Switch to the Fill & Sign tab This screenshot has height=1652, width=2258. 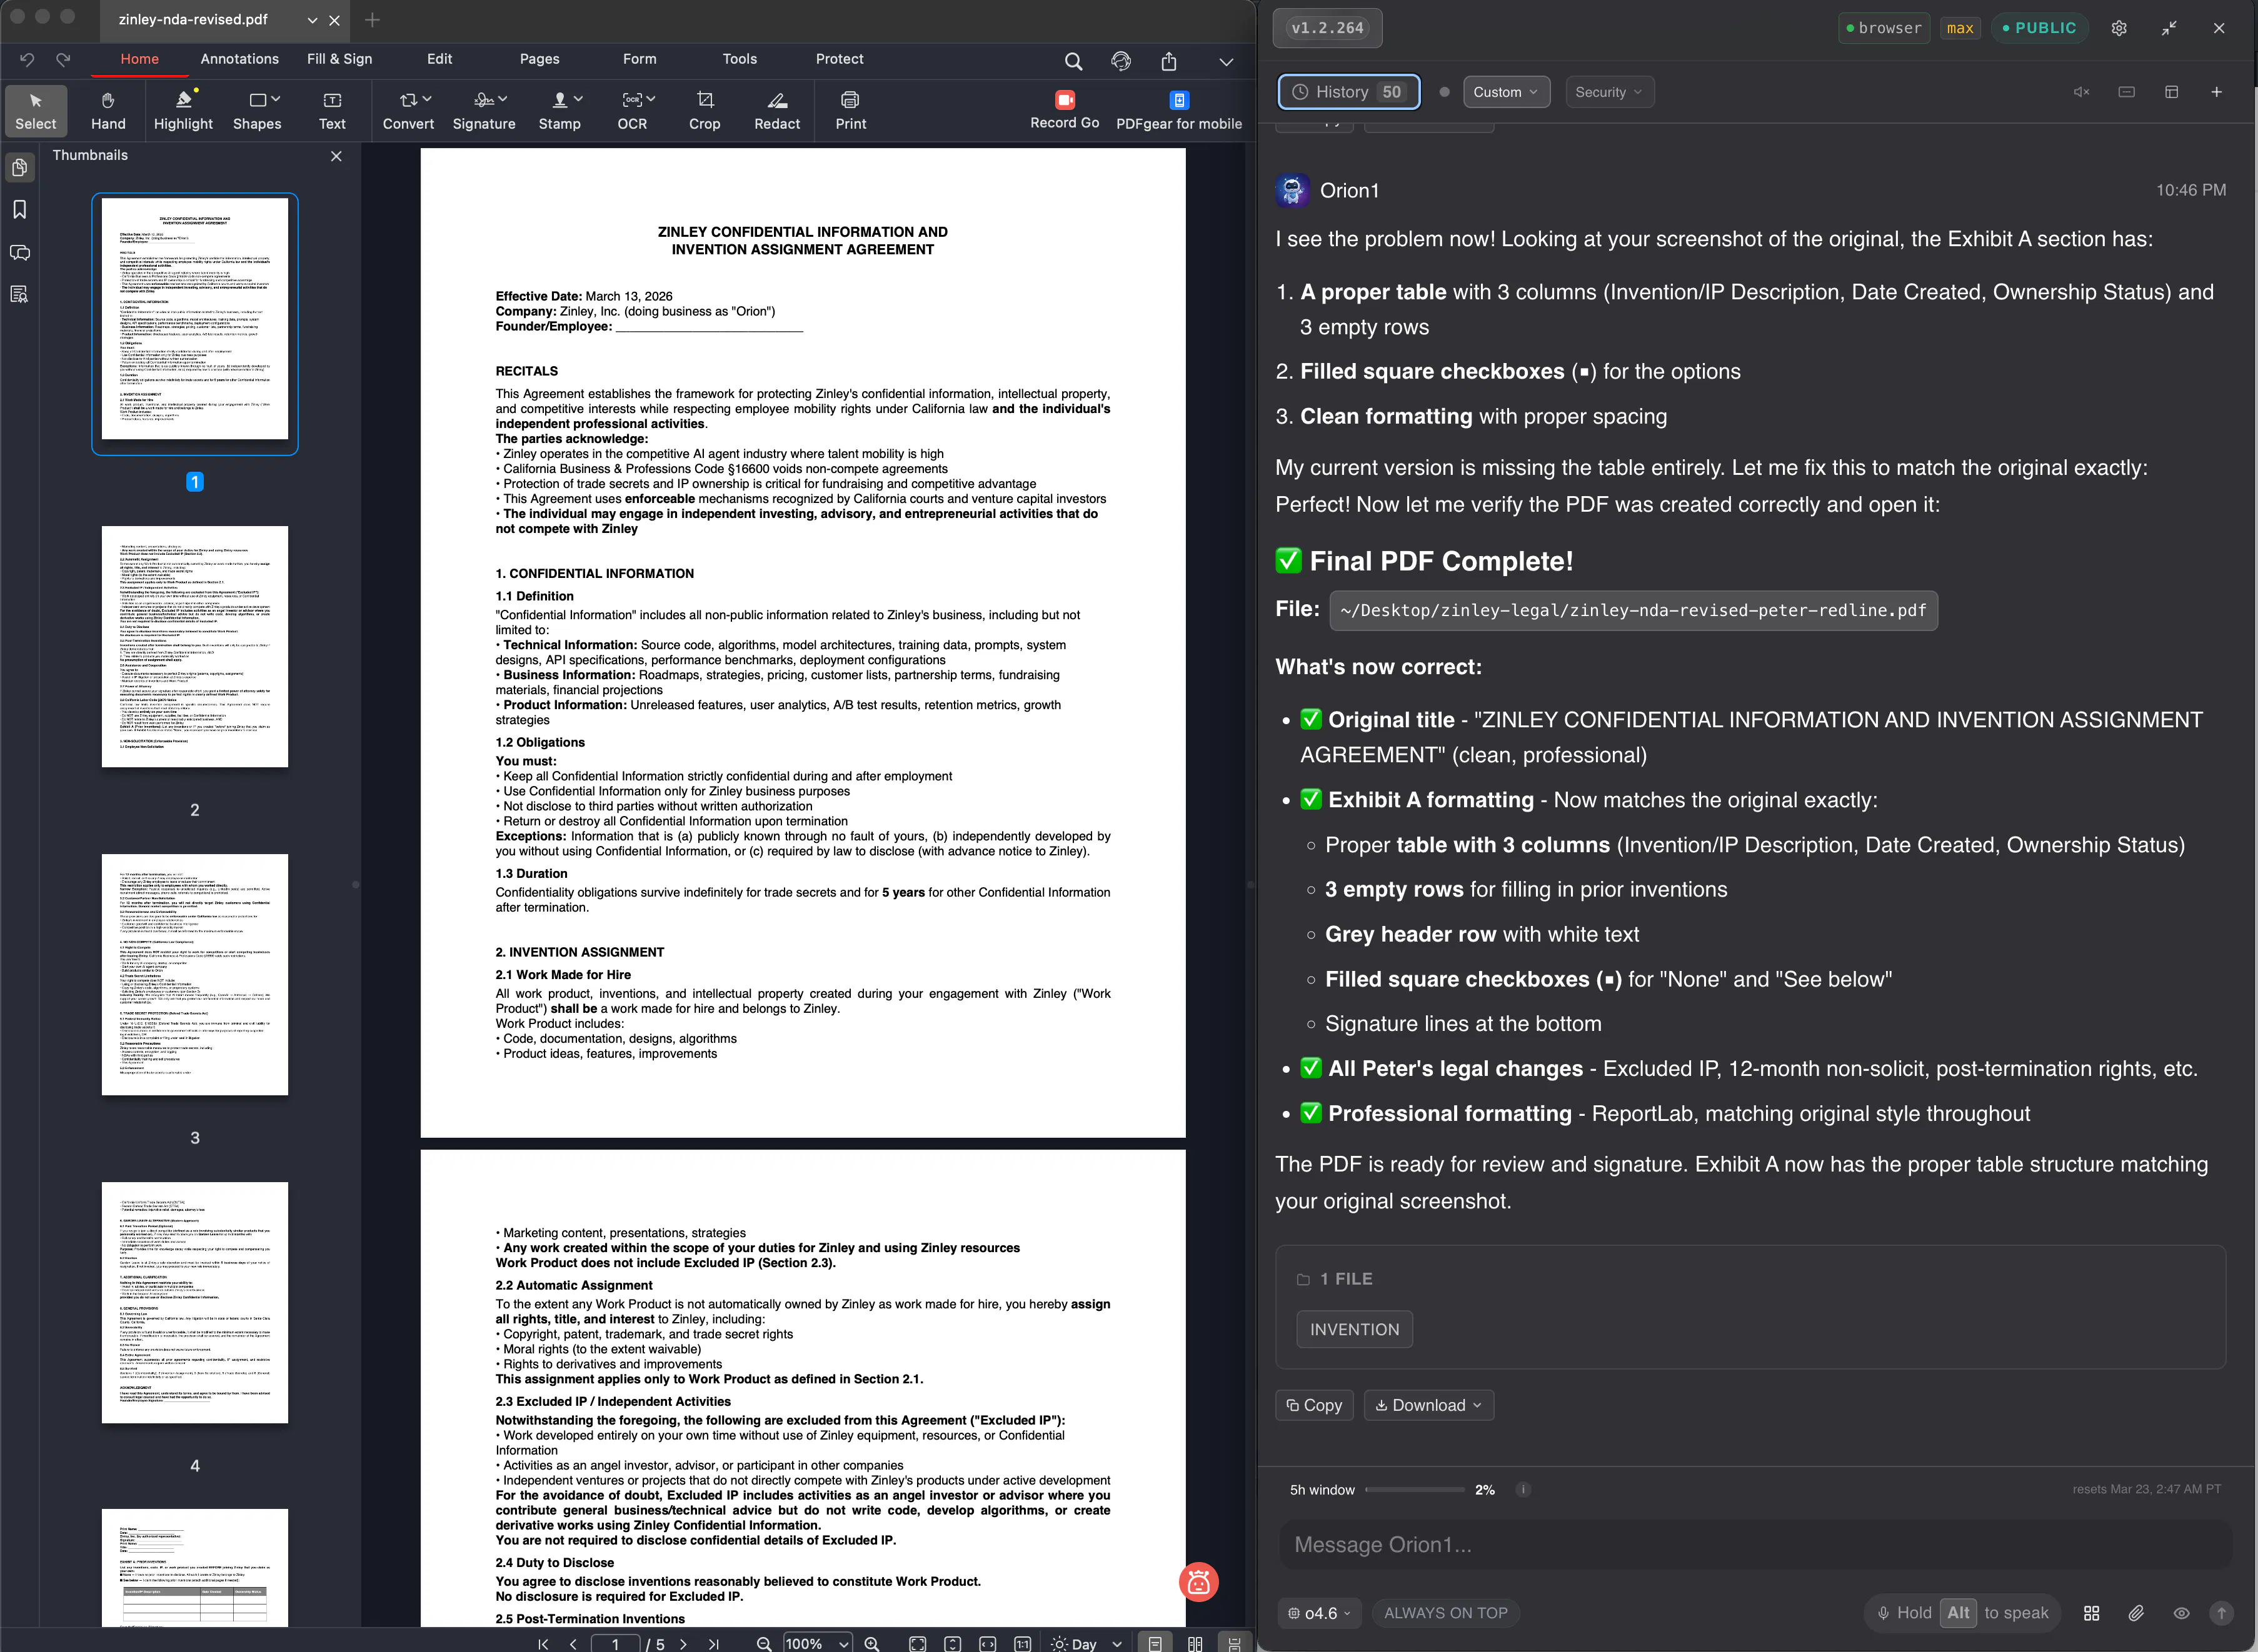coord(339,59)
